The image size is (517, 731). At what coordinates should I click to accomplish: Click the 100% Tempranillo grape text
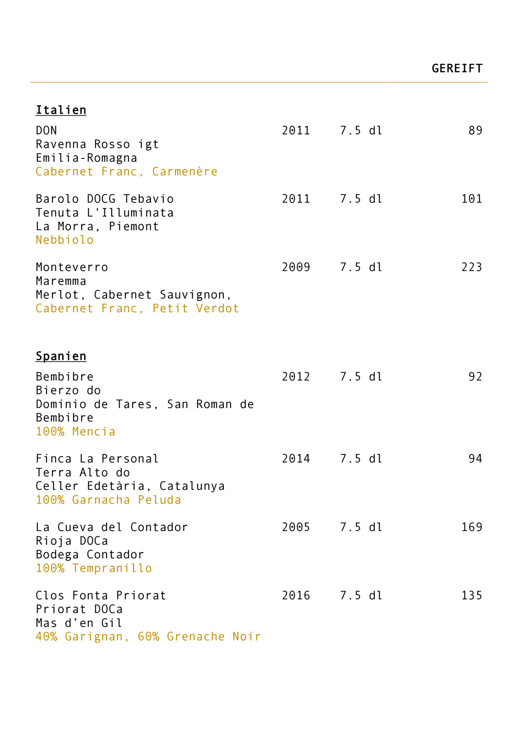(x=93, y=568)
